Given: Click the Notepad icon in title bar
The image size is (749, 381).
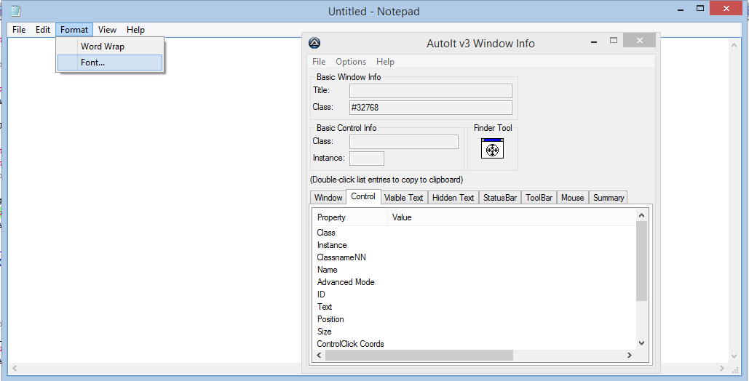Looking at the screenshot, I should pos(15,10).
